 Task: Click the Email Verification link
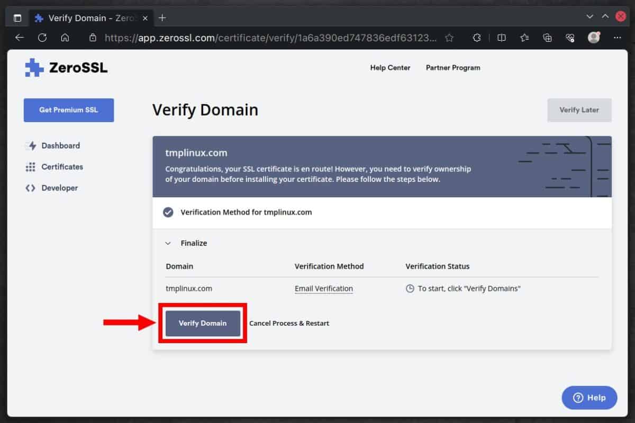coord(323,288)
